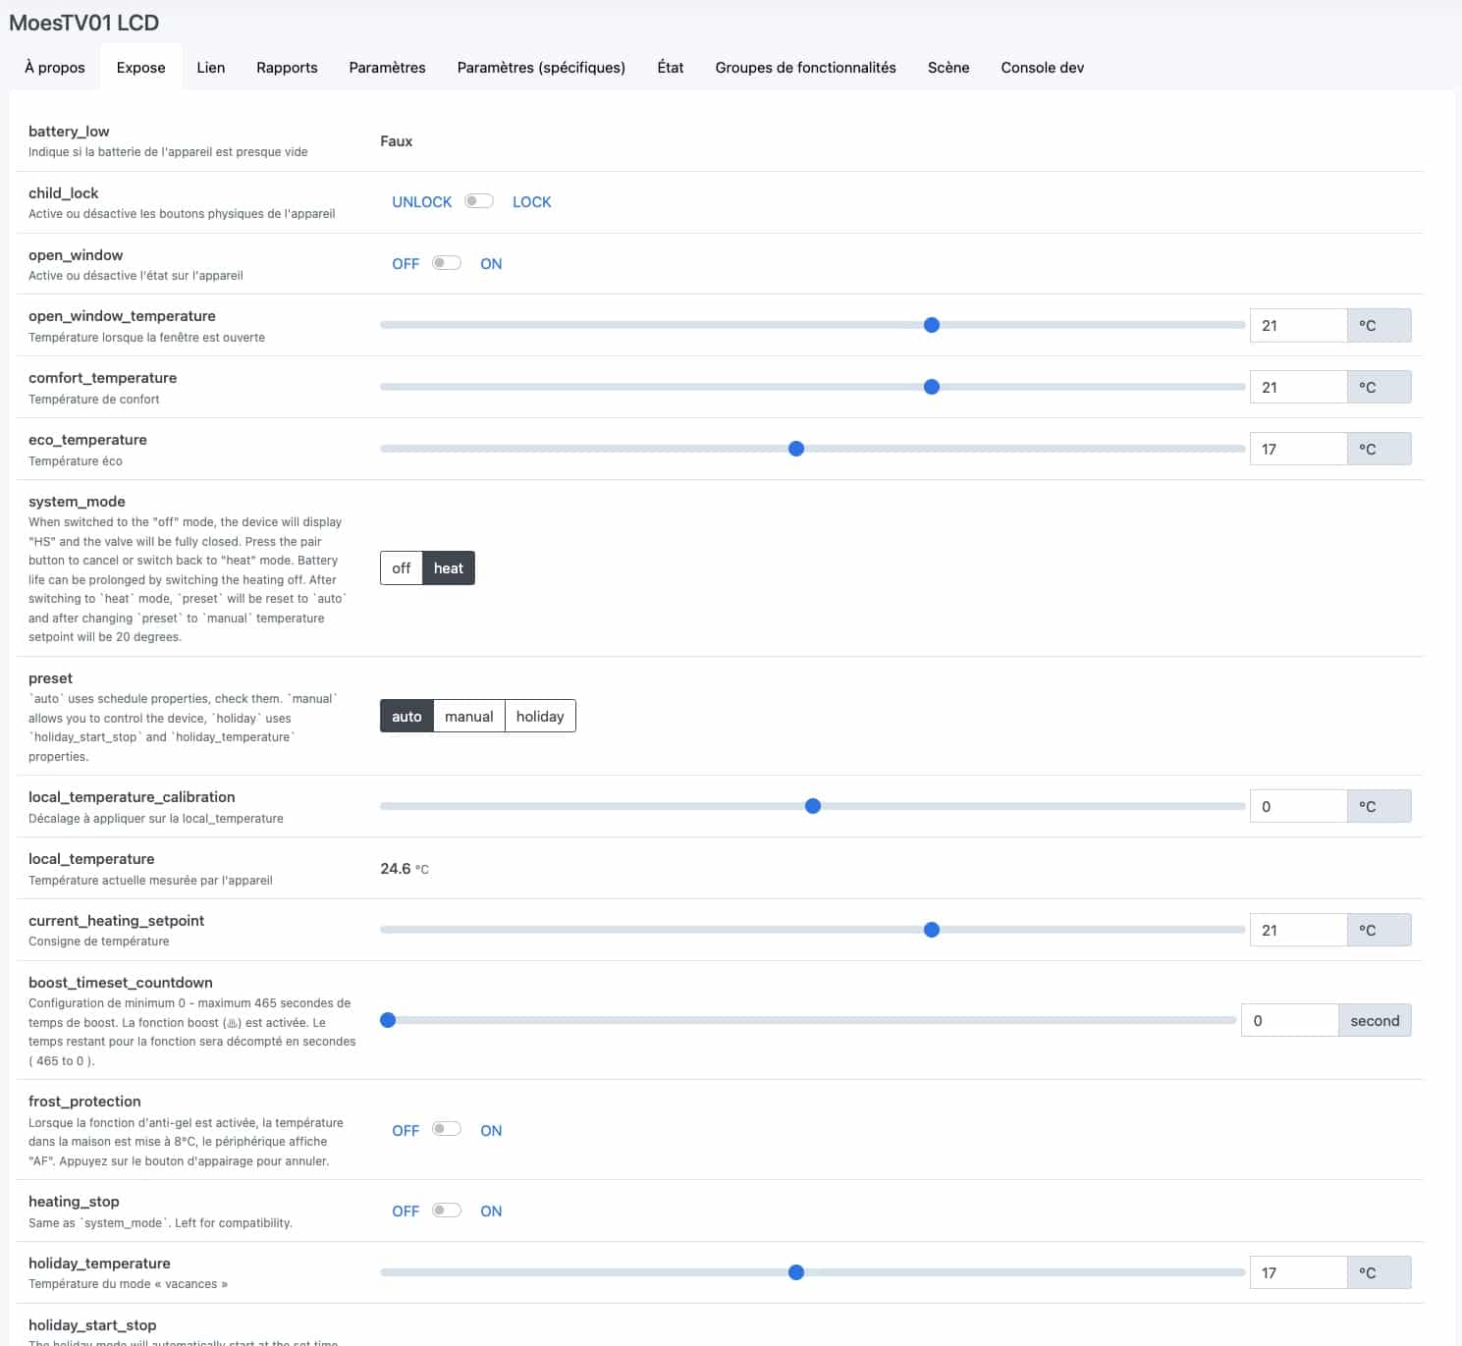The width and height of the screenshot is (1462, 1346).
Task: Toggle the open_window switch
Action: point(447,263)
